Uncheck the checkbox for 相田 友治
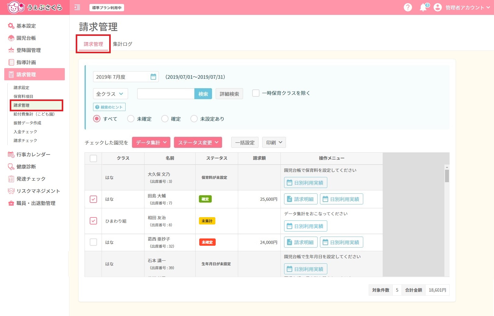The width and height of the screenshot is (494, 316). pyautogui.click(x=93, y=221)
